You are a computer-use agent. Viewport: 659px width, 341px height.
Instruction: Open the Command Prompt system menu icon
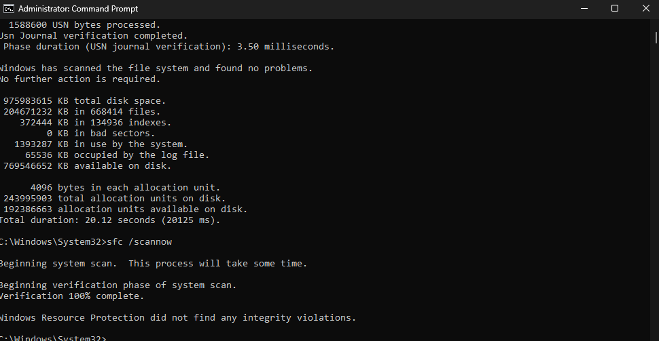[8, 9]
